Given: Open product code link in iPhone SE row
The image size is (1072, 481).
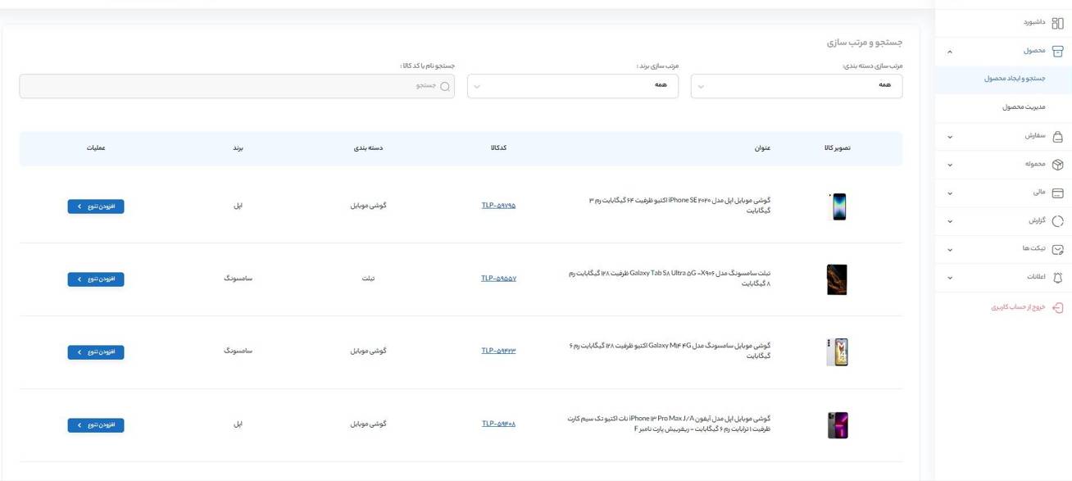Looking at the screenshot, I should click(498, 206).
